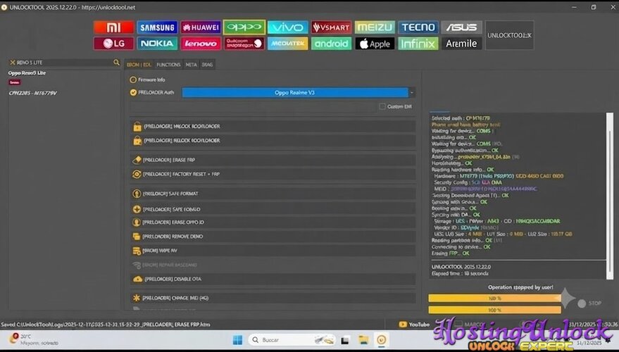Run [PRELOADER] Factory Reset + FRP

tap(273, 174)
